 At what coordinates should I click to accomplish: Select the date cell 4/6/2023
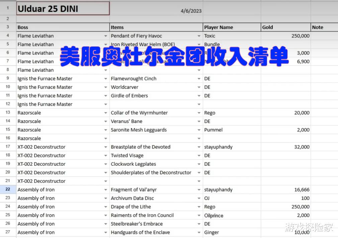156,8
